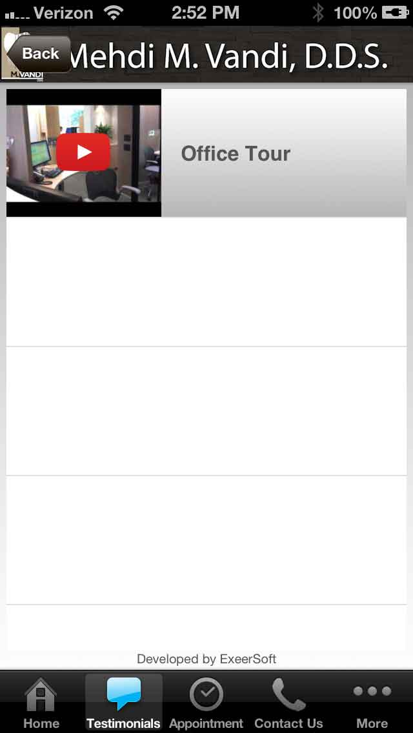
Task: Click the Developed by ExeerSoft credit
Action: [x=206, y=659]
